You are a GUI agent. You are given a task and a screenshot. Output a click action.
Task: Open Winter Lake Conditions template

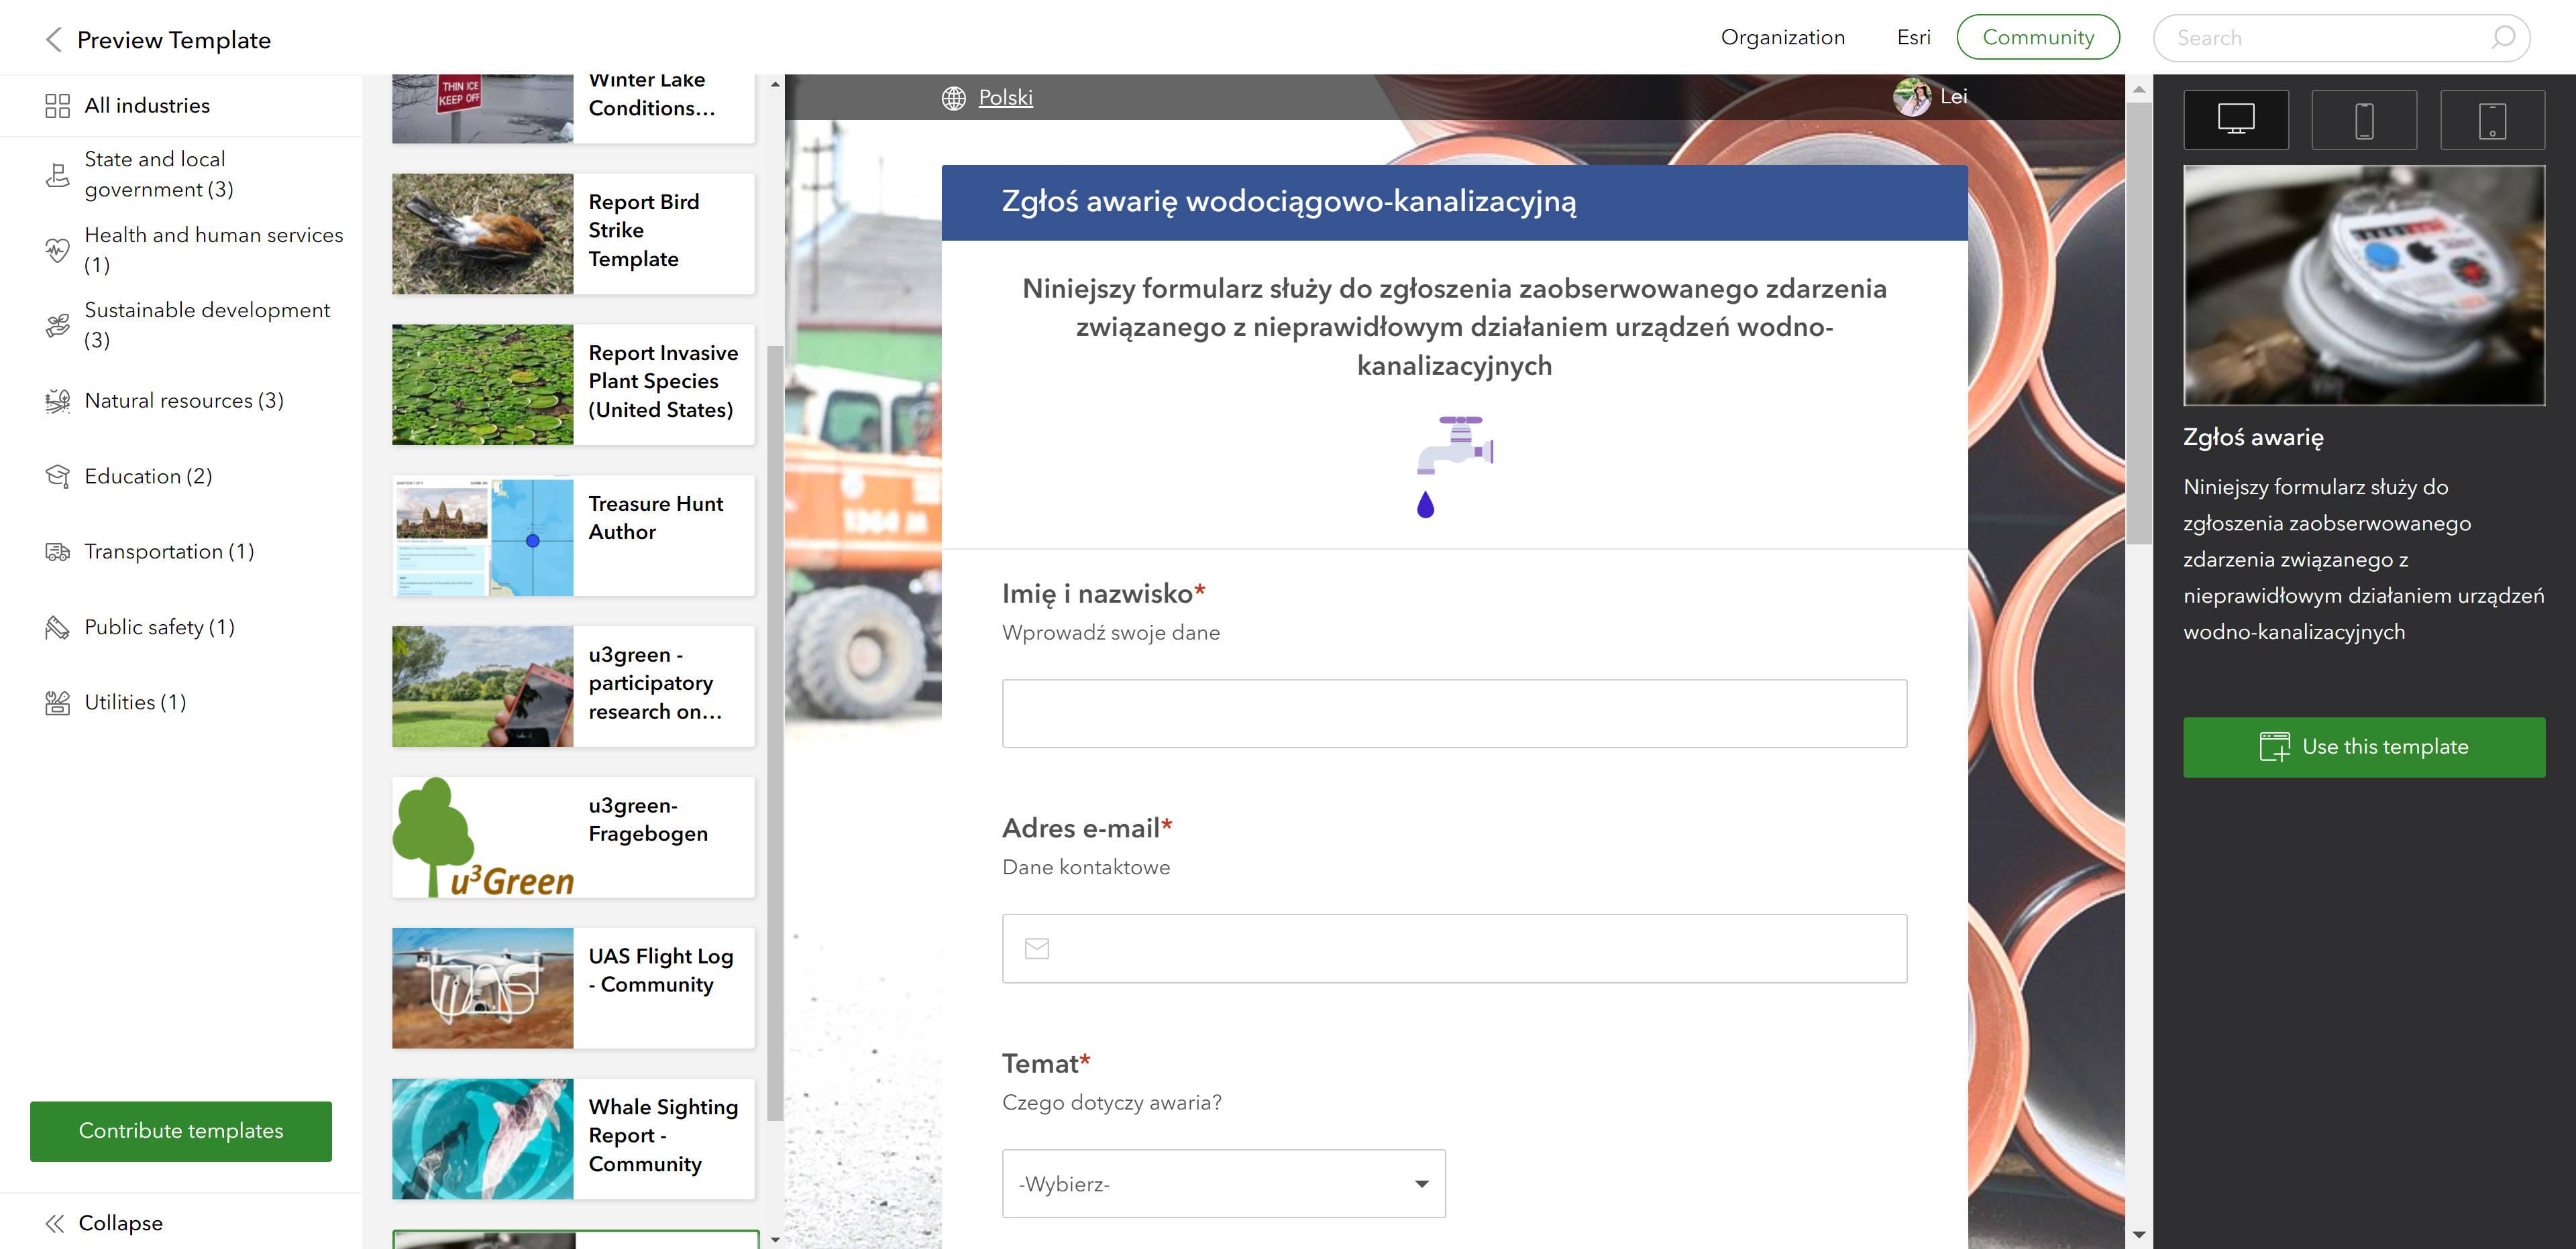[573, 109]
